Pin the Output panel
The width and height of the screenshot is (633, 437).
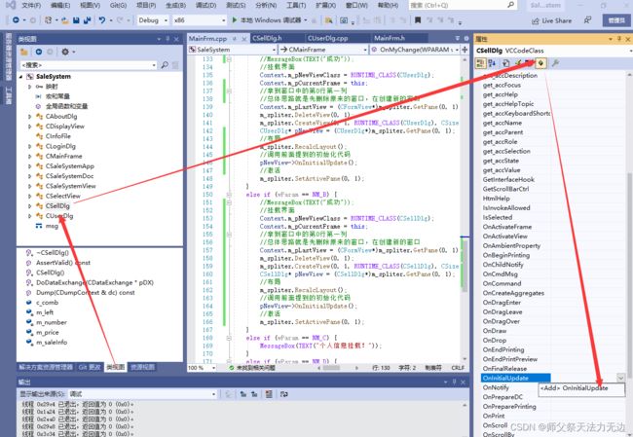pos(454,382)
